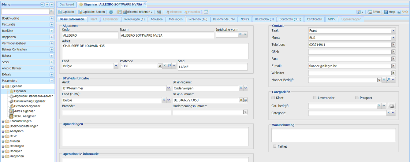Expand the Vermogensbeheer menu section
Screen dimensions: 410x162
coord(52,43)
